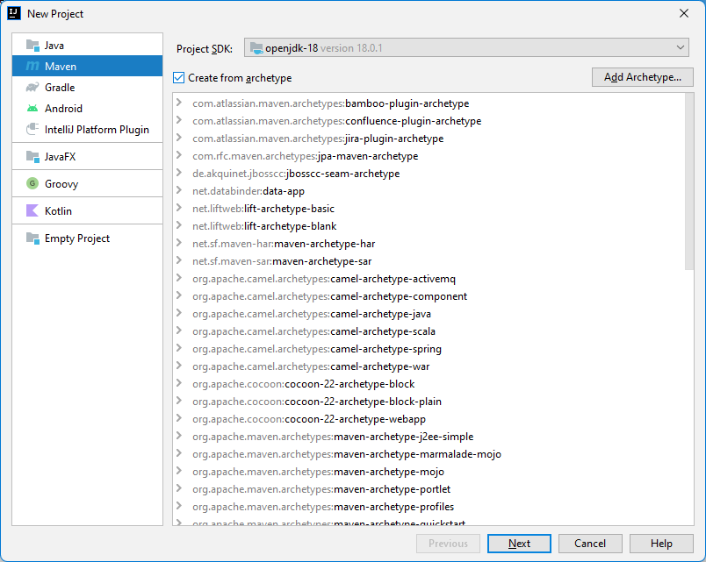The image size is (706, 562).
Task: Click the Maven "m" icon in sidebar
Action: pyautogui.click(x=32, y=66)
